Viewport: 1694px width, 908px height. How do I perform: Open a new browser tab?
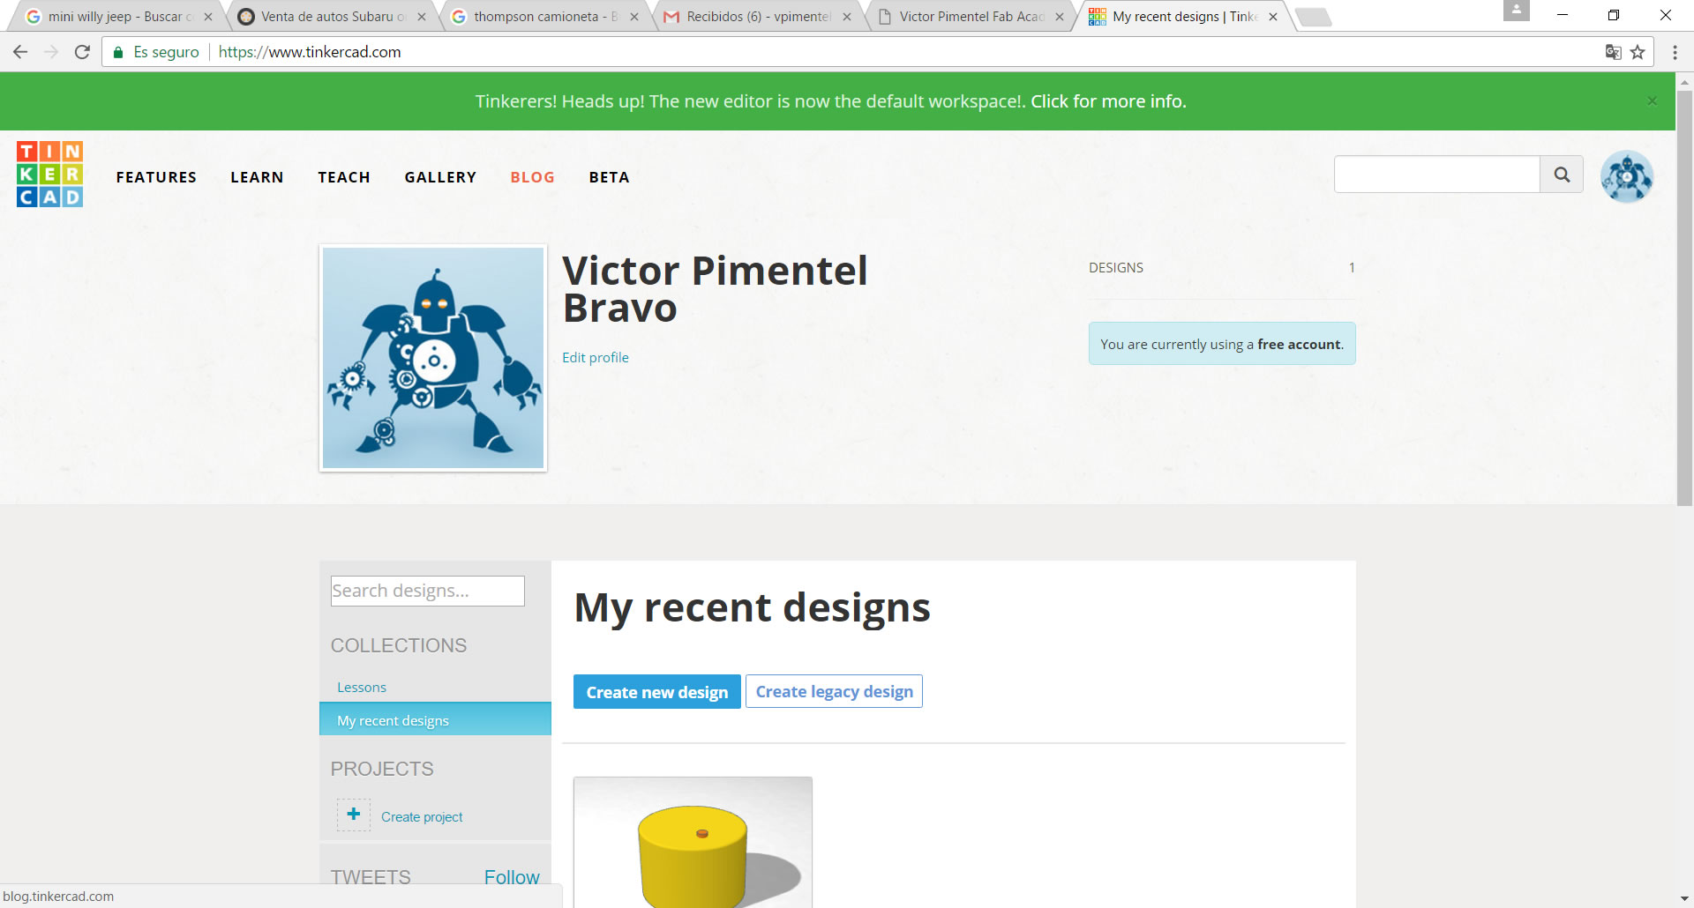point(1313,17)
